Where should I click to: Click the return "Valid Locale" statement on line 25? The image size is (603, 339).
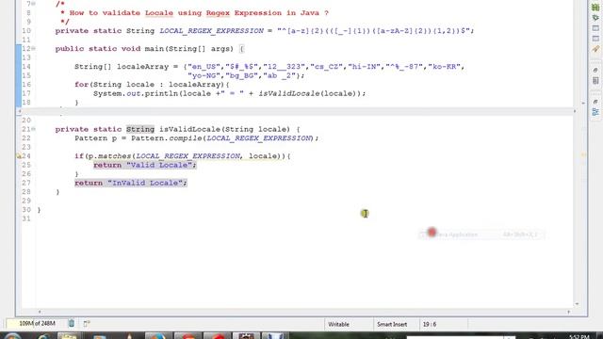point(145,165)
